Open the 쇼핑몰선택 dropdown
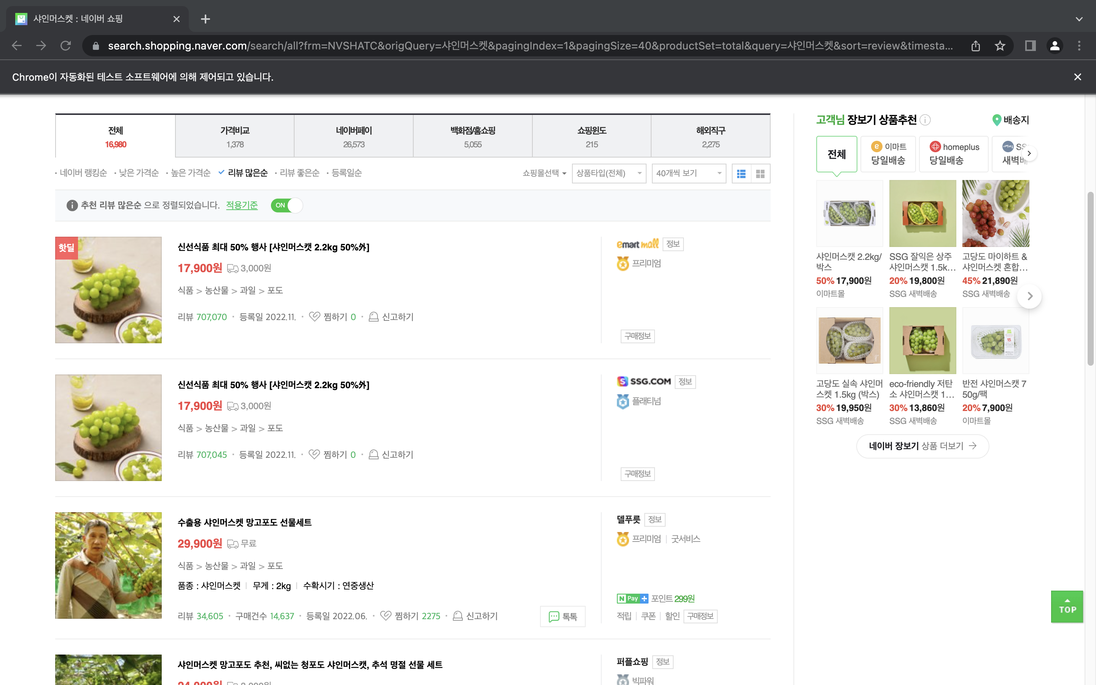Image resolution: width=1096 pixels, height=685 pixels. (544, 174)
